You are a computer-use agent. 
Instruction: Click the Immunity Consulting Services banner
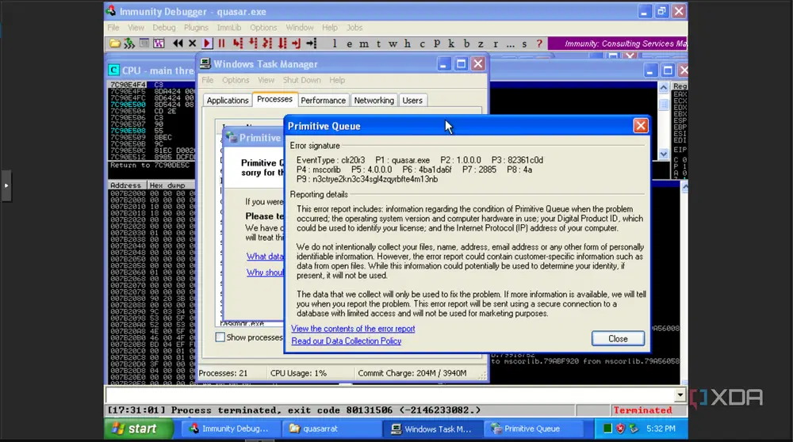click(618, 44)
